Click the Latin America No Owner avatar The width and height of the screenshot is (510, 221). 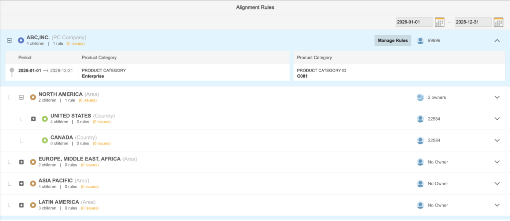pyautogui.click(x=420, y=205)
